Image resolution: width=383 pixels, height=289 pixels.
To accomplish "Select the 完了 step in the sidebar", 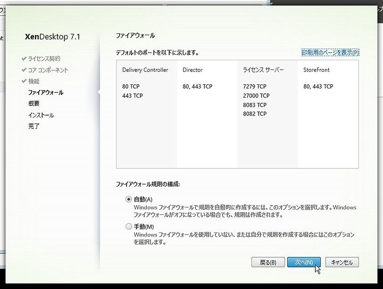I will 34,126.
